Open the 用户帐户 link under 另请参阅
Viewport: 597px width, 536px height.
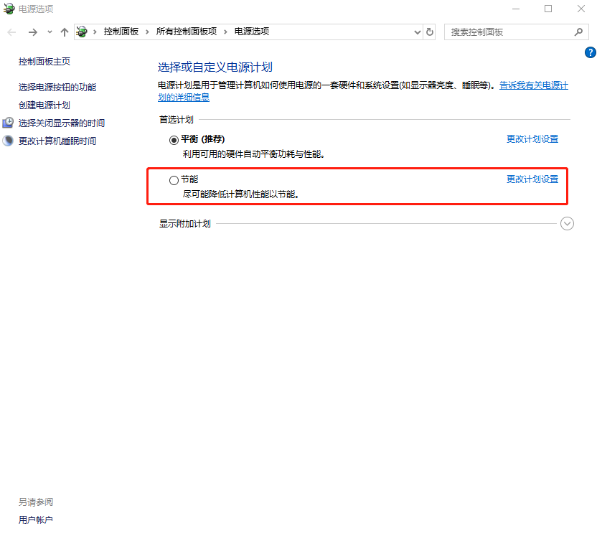pos(35,520)
